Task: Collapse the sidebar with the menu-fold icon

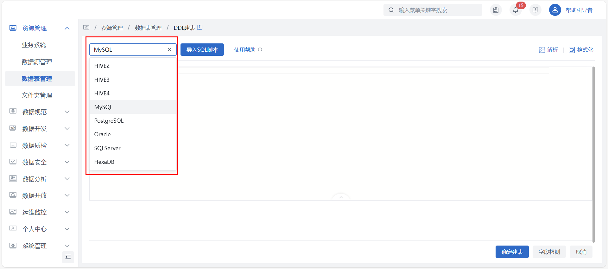Action: pos(68,257)
